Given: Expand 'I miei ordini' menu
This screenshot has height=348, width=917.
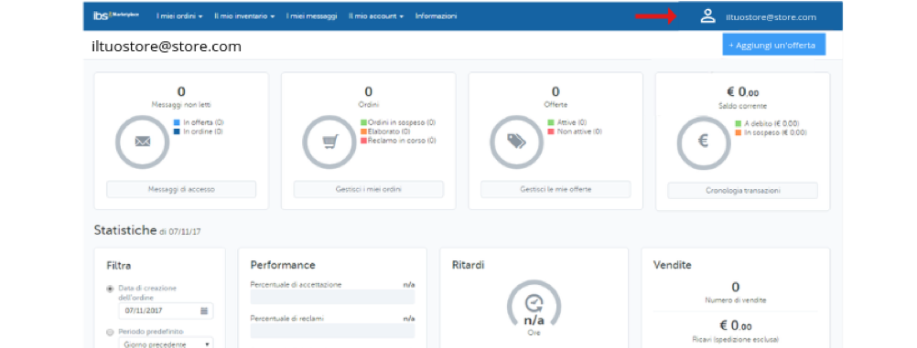Looking at the screenshot, I should pos(179,16).
